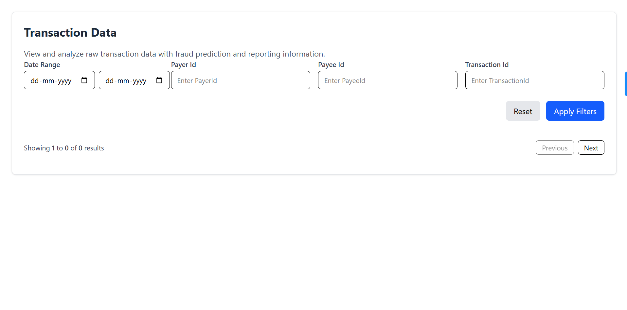Go to the Previous results page
627x310 pixels.
554,148
